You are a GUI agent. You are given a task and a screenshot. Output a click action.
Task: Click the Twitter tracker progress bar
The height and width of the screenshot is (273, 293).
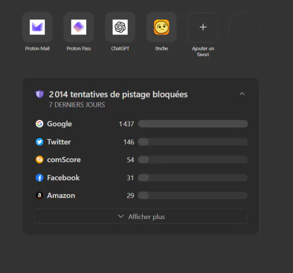[193, 142]
